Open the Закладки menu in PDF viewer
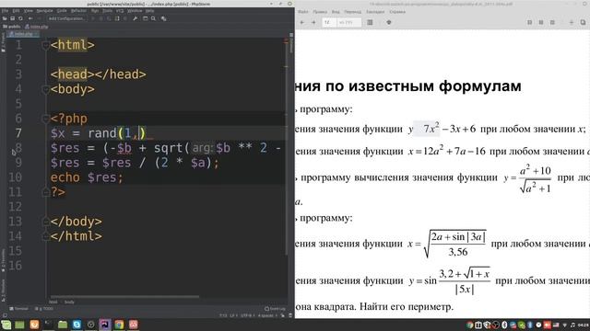 pos(375,12)
